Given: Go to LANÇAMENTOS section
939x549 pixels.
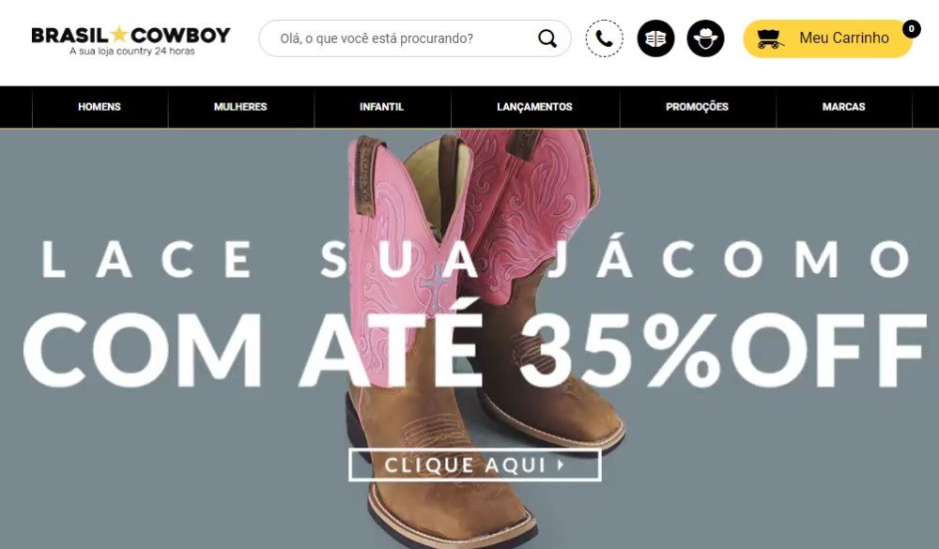Looking at the screenshot, I should tap(535, 107).
